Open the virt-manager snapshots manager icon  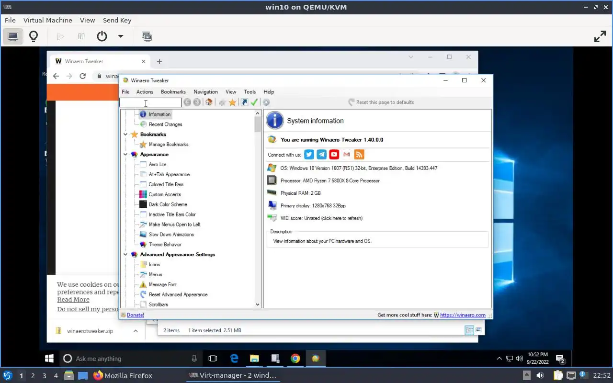[x=147, y=36]
